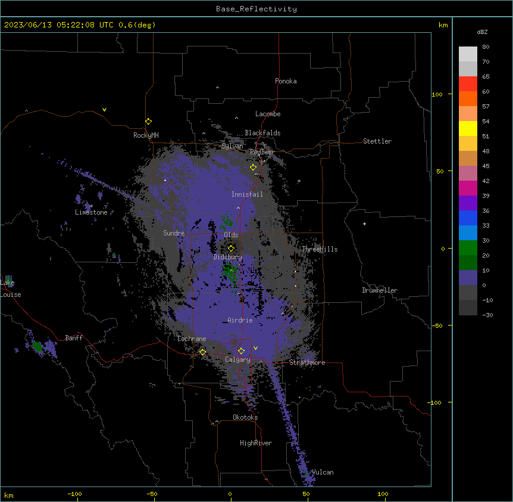The height and width of the screenshot is (502, 513).
Task: Click the white plus marker north of Drumheller
Action: (364, 224)
